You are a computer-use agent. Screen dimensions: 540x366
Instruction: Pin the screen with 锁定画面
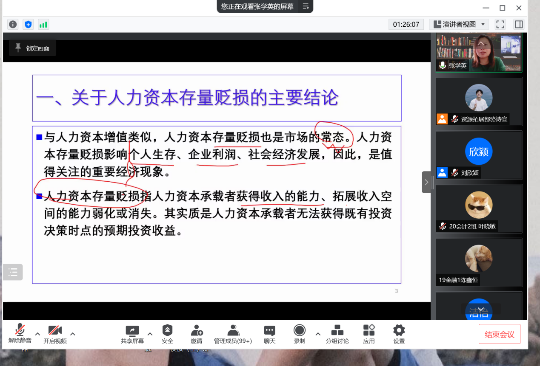pos(32,48)
